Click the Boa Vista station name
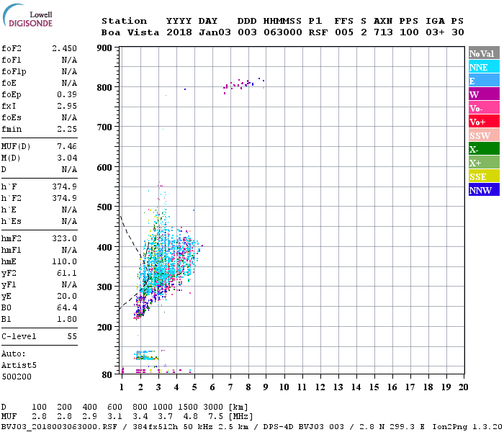 [130, 32]
